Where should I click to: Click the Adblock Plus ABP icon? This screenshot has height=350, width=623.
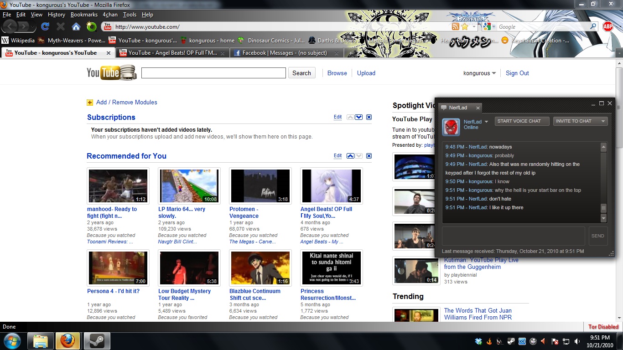click(x=607, y=26)
